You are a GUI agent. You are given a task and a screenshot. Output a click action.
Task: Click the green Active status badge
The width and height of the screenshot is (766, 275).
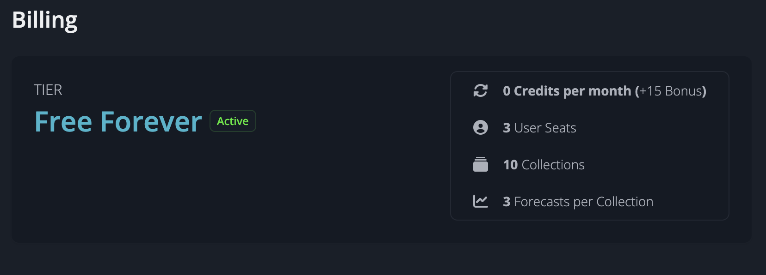(x=233, y=121)
